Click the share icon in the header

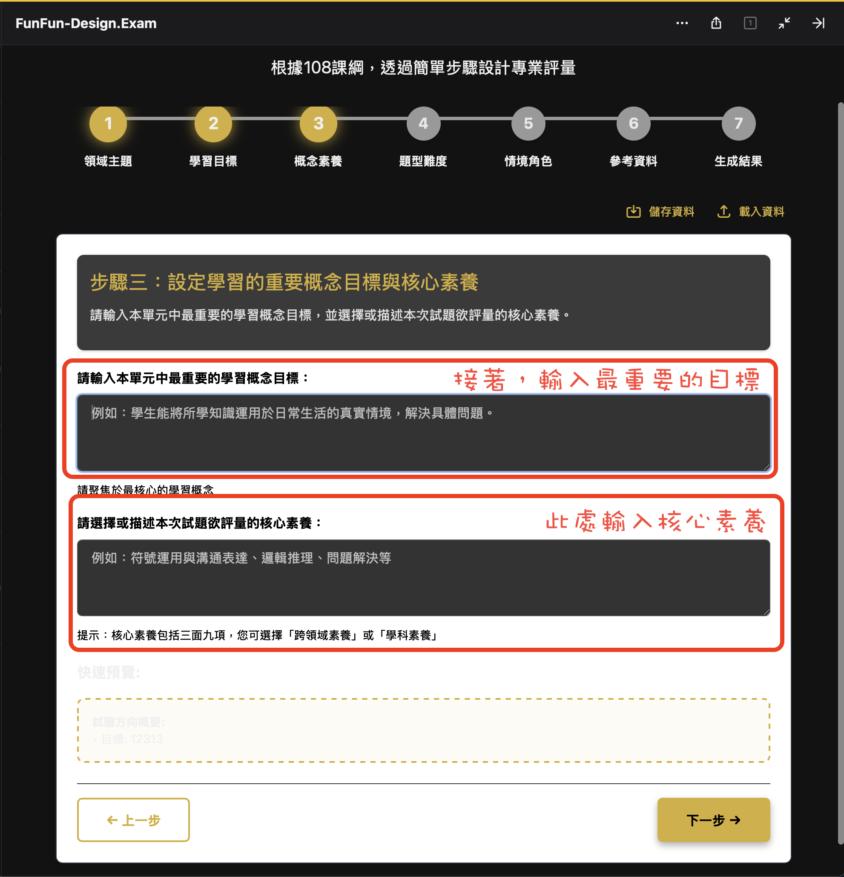[x=716, y=23]
